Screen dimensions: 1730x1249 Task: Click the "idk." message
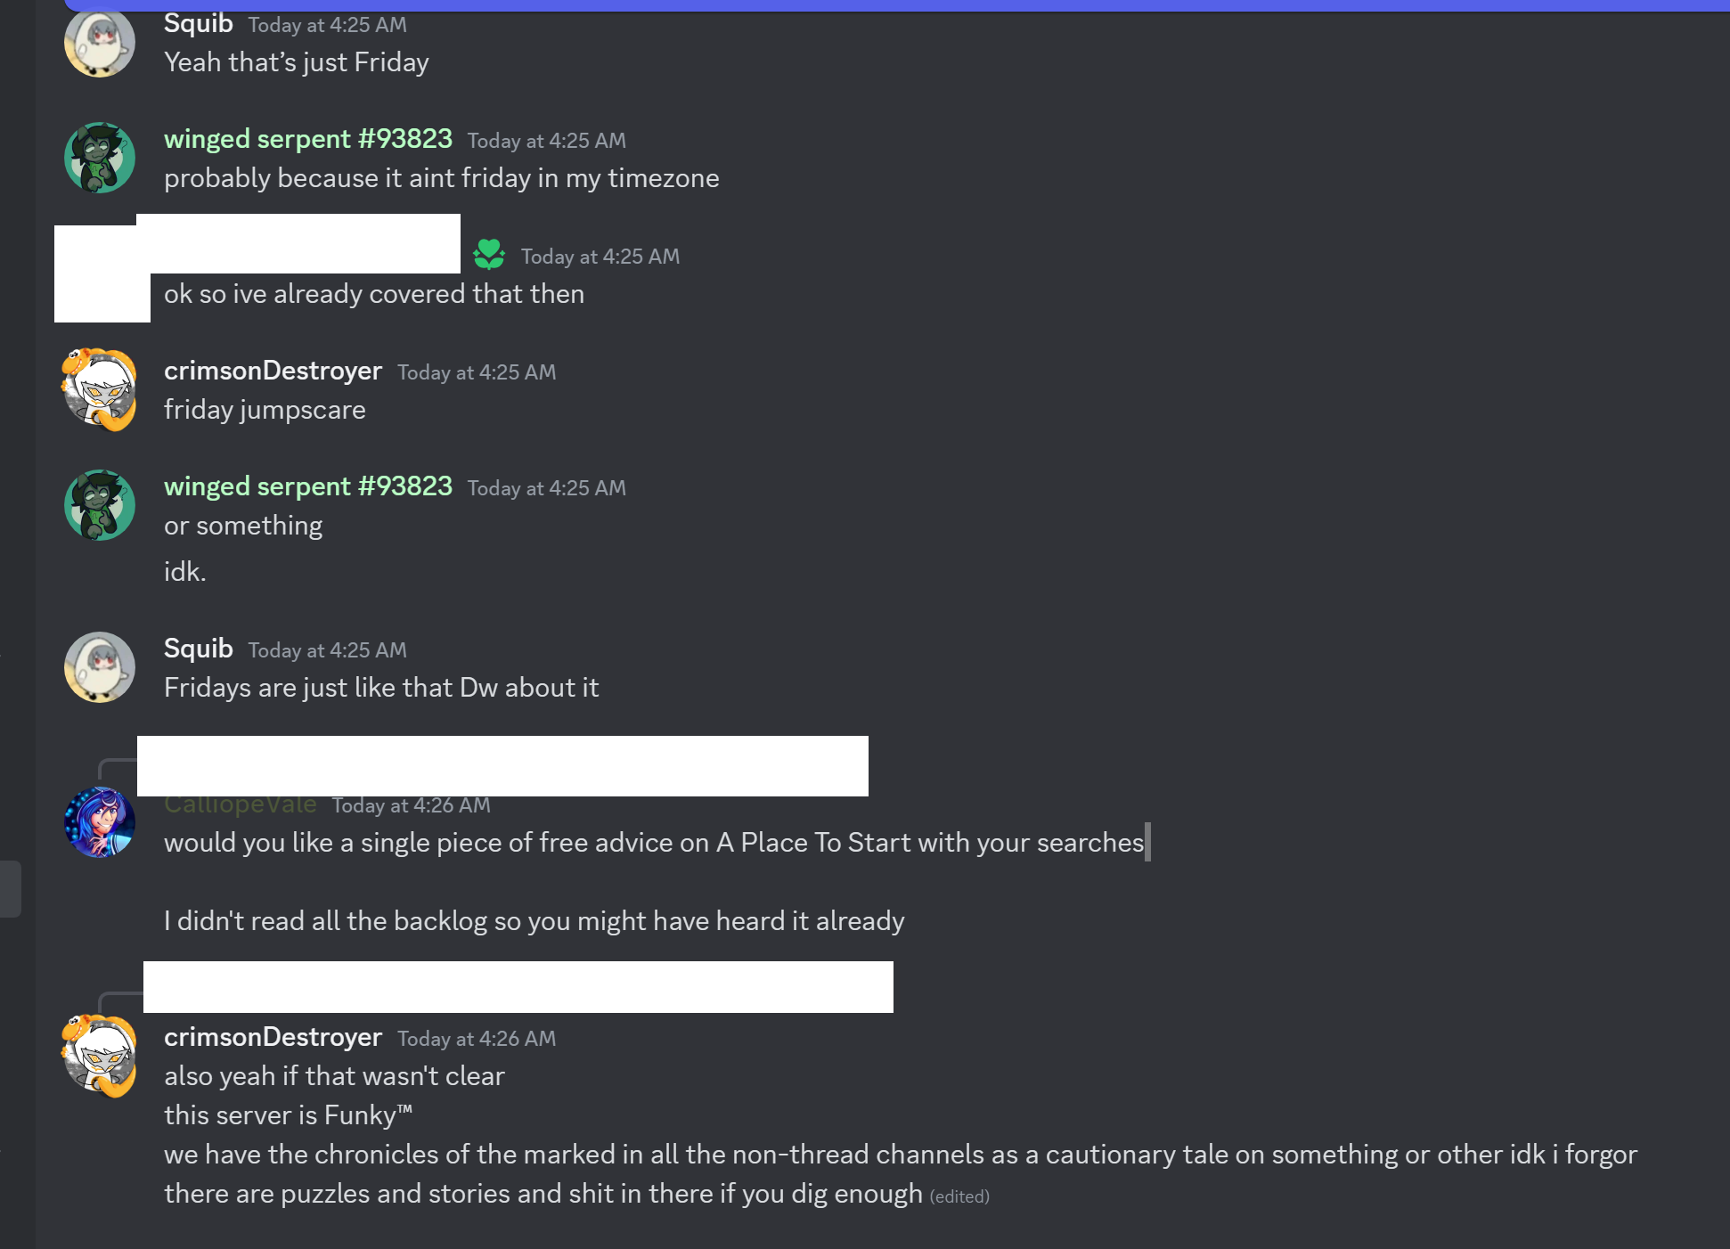pos(185,572)
